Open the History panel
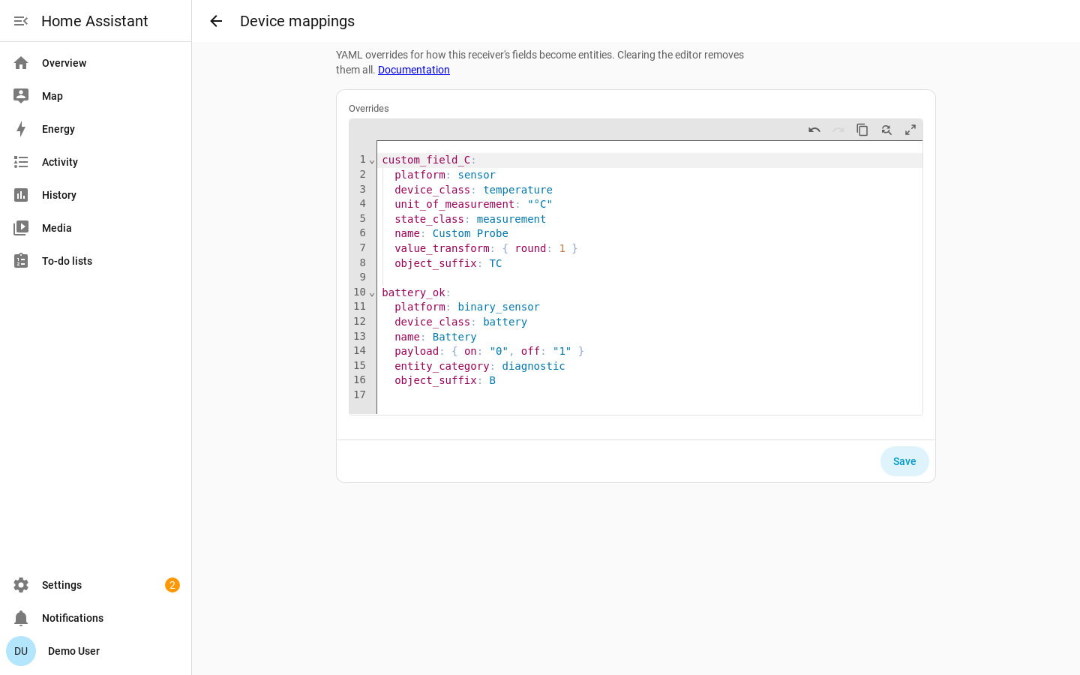The image size is (1080, 675). click(96, 195)
